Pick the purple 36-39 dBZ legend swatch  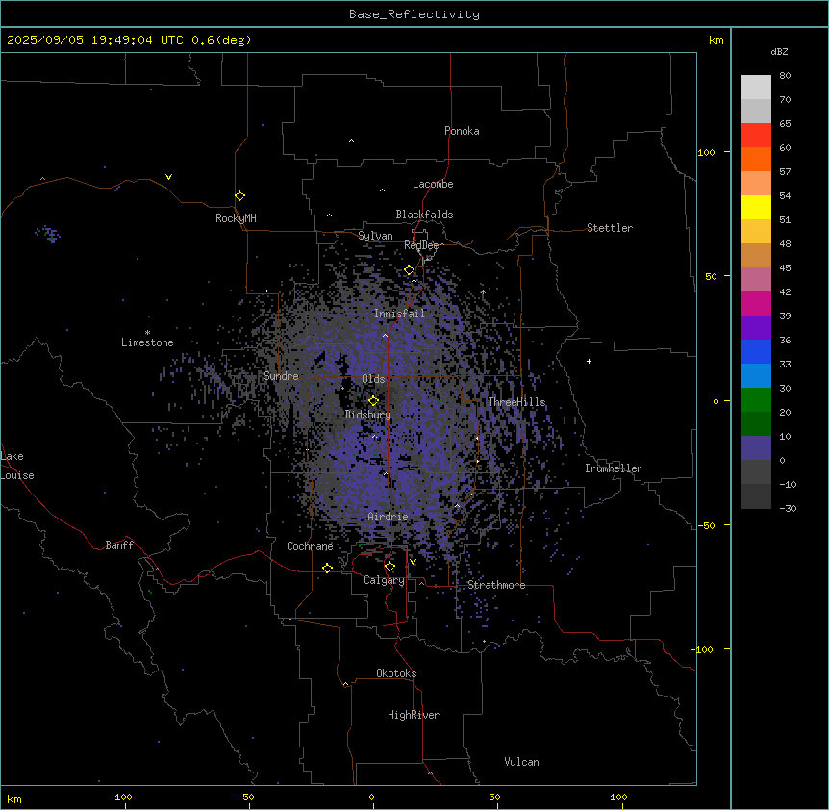(x=756, y=327)
